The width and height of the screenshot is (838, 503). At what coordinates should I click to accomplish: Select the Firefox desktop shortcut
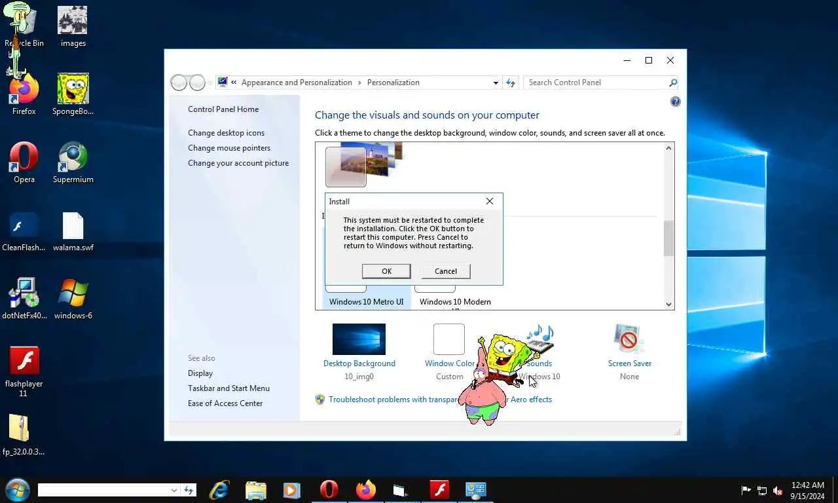point(24,94)
